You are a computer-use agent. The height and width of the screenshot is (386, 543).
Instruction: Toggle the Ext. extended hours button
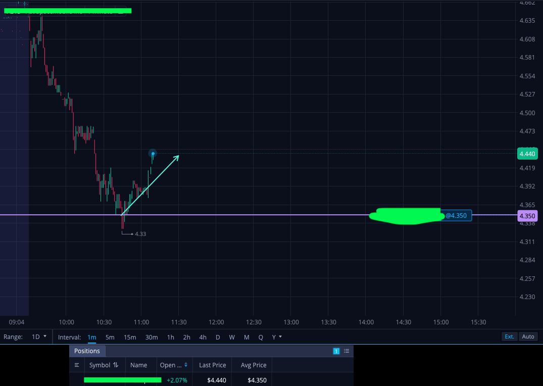tap(509, 336)
